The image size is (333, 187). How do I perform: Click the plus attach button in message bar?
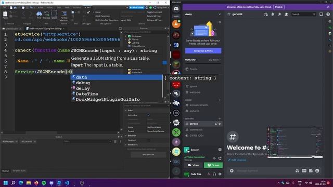point(232,171)
